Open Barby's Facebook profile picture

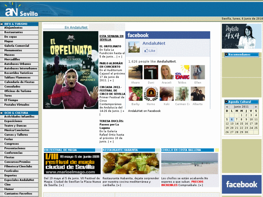pyautogui.click(x=135, y=94)
